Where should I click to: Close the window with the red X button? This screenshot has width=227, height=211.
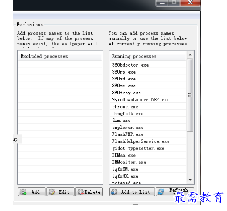pos(190,3)
